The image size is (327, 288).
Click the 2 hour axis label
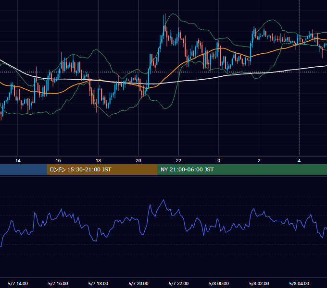[x=259, y=161]
